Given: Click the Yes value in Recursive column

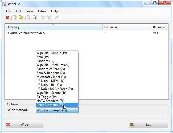Looking at the screenshot, I should tap(155, 33).
